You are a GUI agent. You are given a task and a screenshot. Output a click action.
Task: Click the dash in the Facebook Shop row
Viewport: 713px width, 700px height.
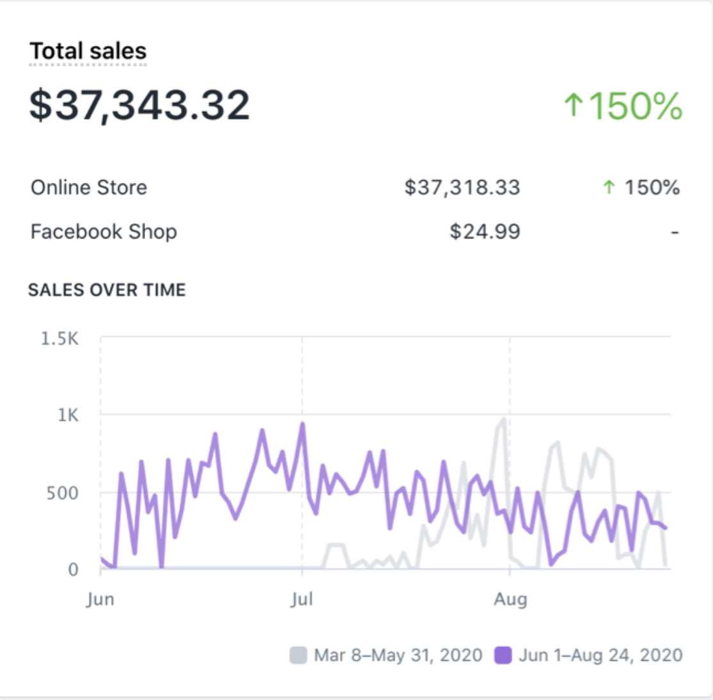pos(675,232)
